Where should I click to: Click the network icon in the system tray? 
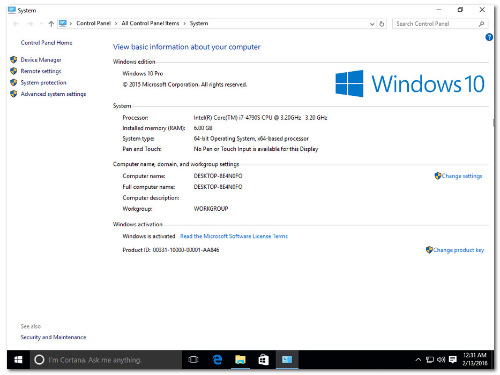[429, 359]
